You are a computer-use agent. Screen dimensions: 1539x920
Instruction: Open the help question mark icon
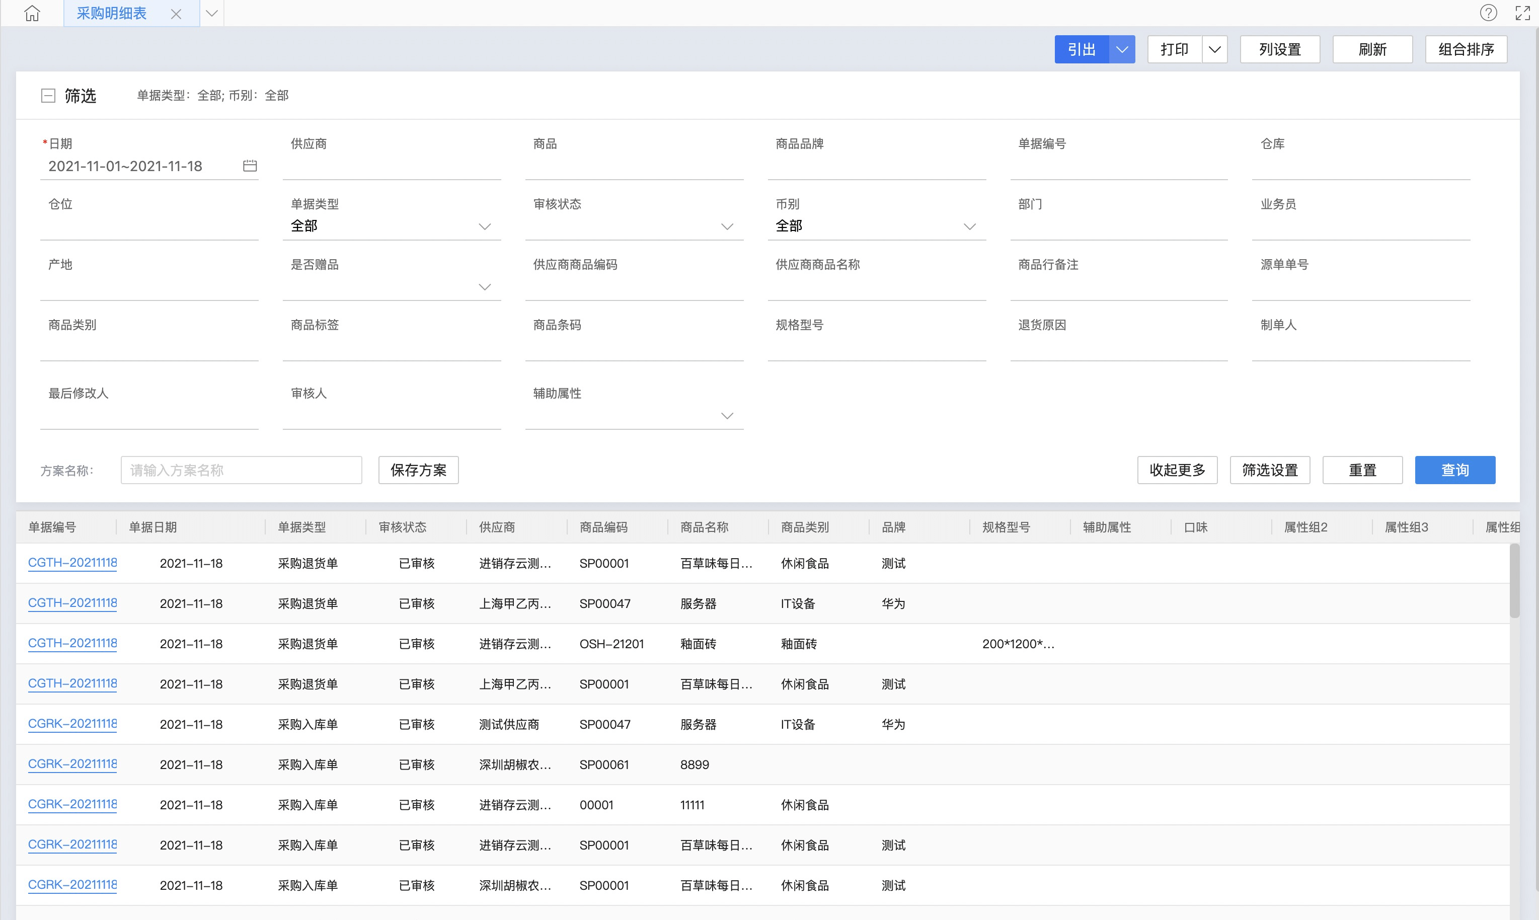pyautogui.click(x=1488, y=13)
